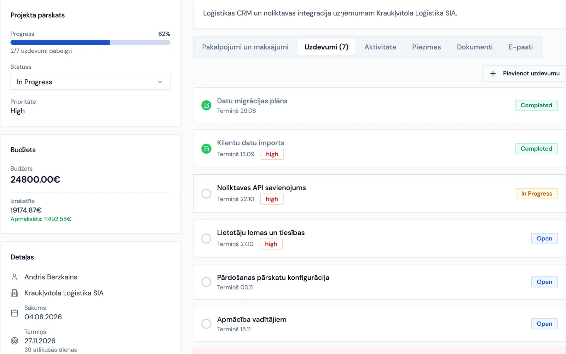Click high tag on Noliktavas API savienojums
The width and height of the screenshot is (566, 354).
[272, 199]
